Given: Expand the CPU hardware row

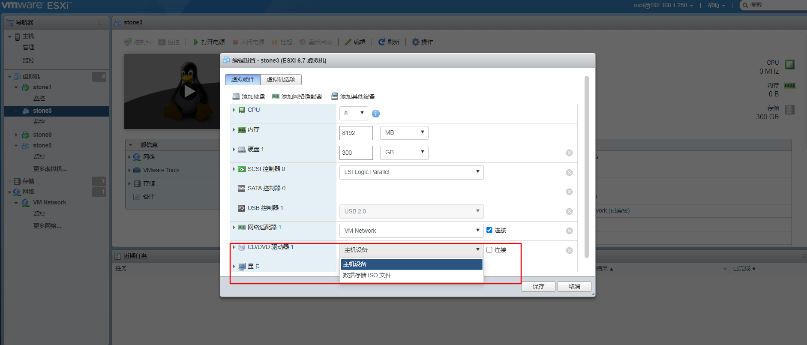Looking at the screenshot, I should coord(234,110).
